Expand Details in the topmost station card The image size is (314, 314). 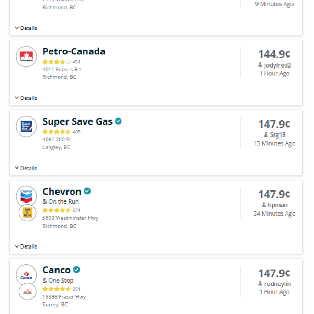26,28
